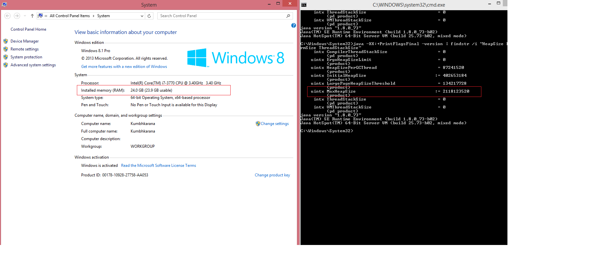The image size is (614, 273).
Task: Click the HeapSizePerGCThread line in cmd
Action: click(x=387, y=68)
